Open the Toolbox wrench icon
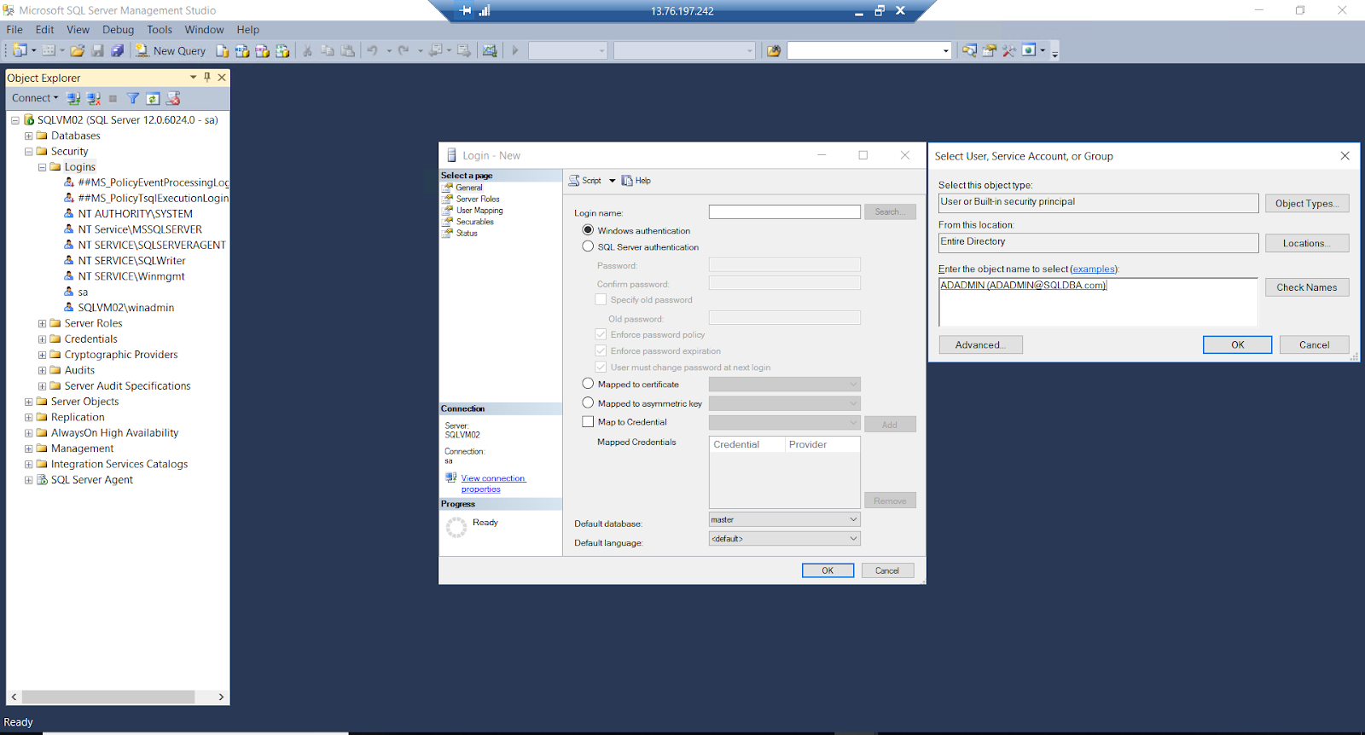The height and width of the screenshot is (735, 1365). pyautogui.click(x=1009, y=51)
